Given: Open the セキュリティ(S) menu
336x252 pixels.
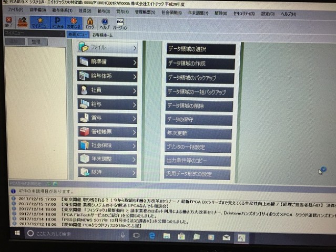Looking at the screenshot, I should (x=244, y=14).
